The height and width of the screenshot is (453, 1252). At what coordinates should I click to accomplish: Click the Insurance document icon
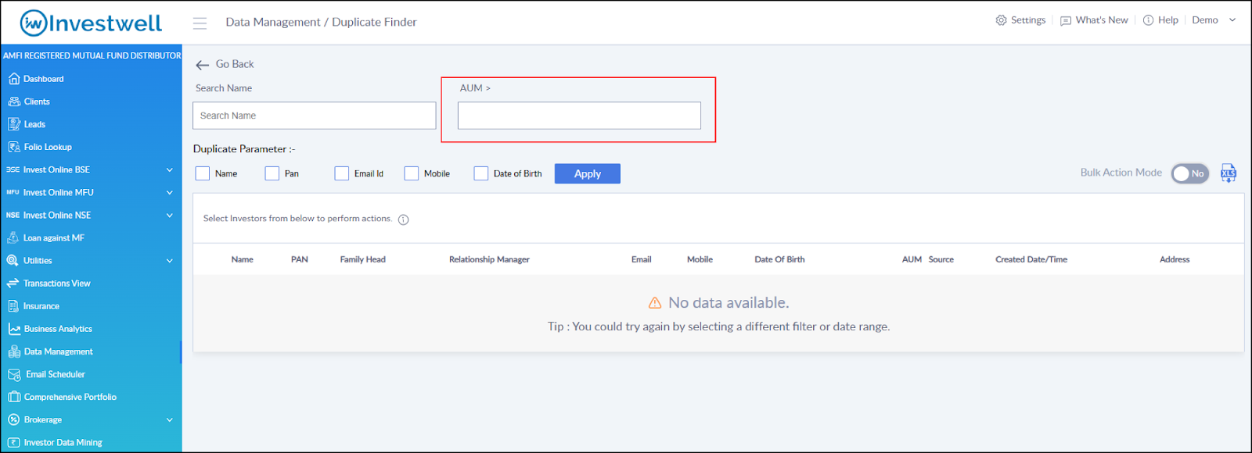(13, 306)
